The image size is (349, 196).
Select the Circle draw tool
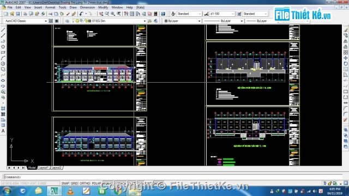pyautogui.click(x=3, y=64)
